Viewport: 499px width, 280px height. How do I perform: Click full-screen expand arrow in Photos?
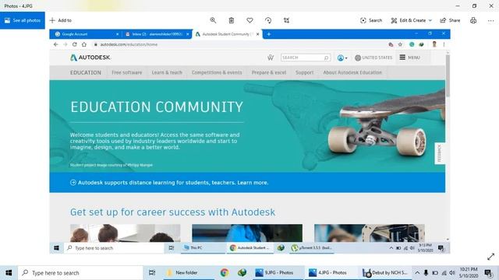point(490,257)
